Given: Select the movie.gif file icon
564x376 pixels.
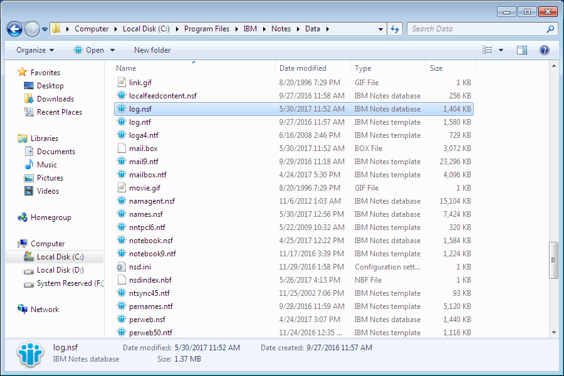Looking at the screenshot, I should (122, 188).
